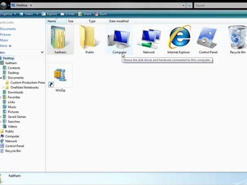Click the Desktop address bar breadcrumb
The height and width of the screenshot is (185, 247).
[x=22, y=5]
